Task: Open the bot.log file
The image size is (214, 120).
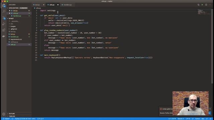Action: (19, 32)
